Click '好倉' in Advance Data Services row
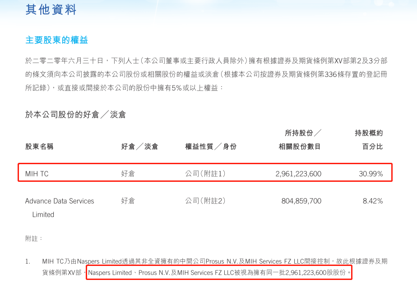The image size is (417, 289). point(128,201)
